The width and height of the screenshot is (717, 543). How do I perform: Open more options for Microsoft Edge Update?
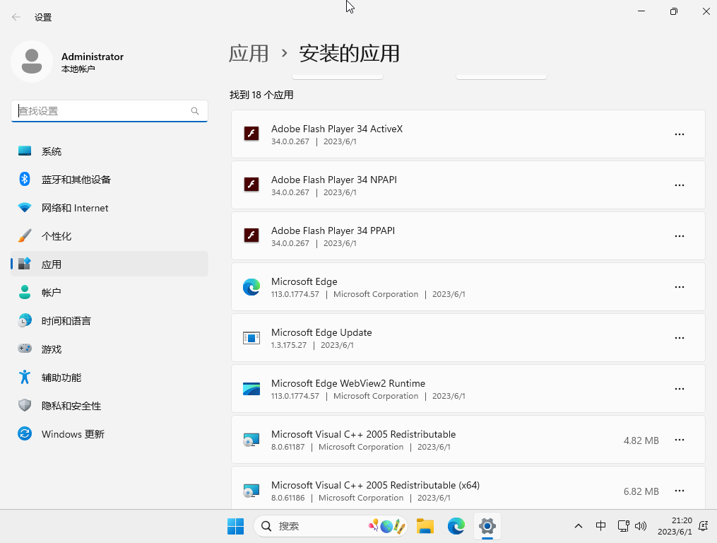680,337
